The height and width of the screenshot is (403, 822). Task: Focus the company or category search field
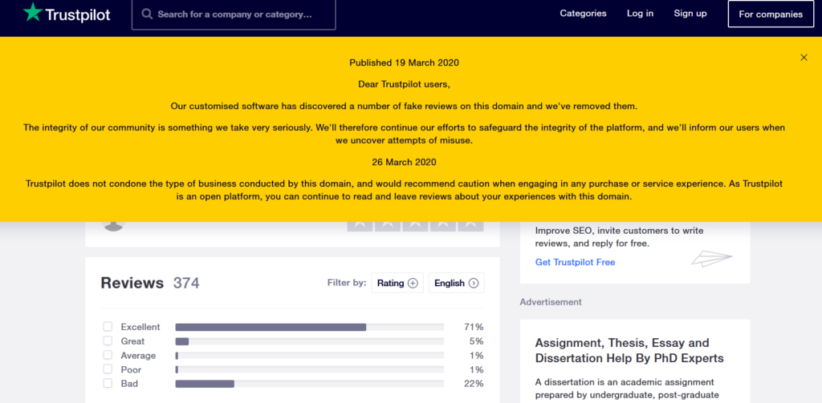pyautogui.click(x=234, y=14)
